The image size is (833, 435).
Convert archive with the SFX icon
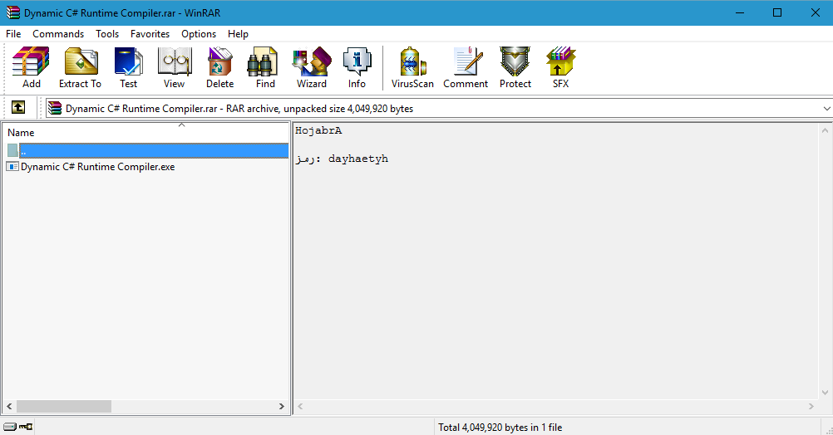pos(560,66)
